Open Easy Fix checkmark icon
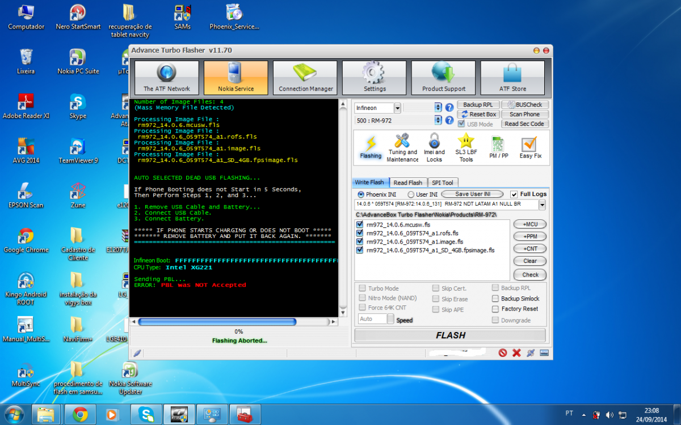This screenshot has width=681, height=425. 530,147
